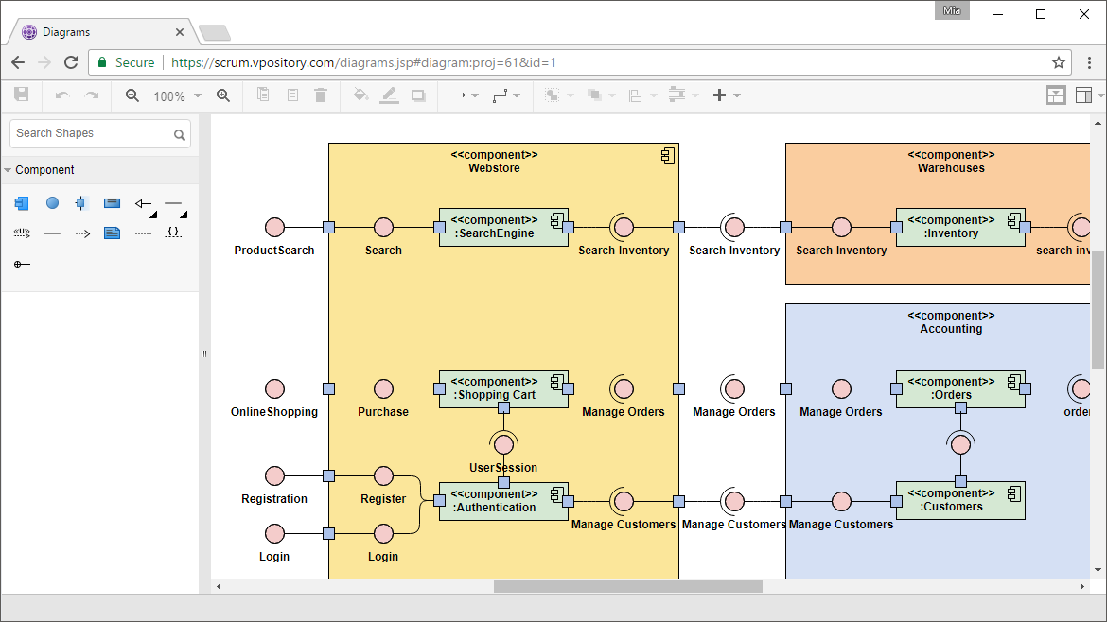Select the ProductSearch label

tap(274, 251)
